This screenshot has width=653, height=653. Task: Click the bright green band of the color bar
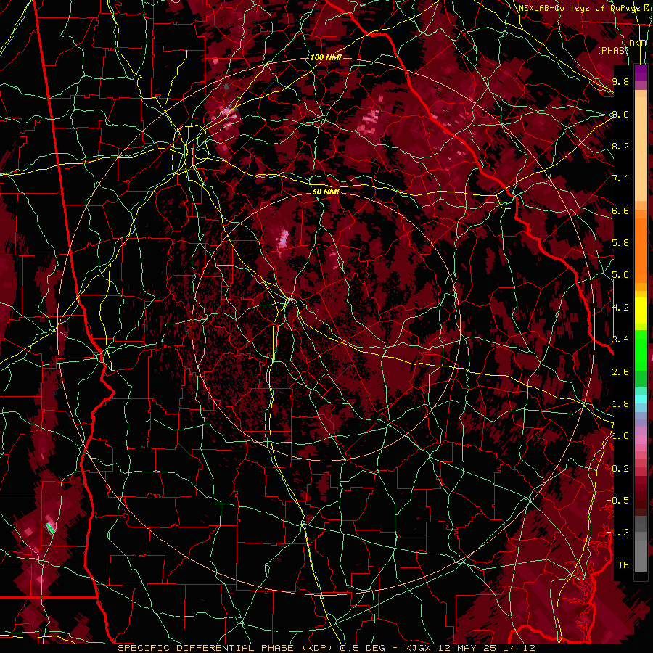[x=641, y=350]
